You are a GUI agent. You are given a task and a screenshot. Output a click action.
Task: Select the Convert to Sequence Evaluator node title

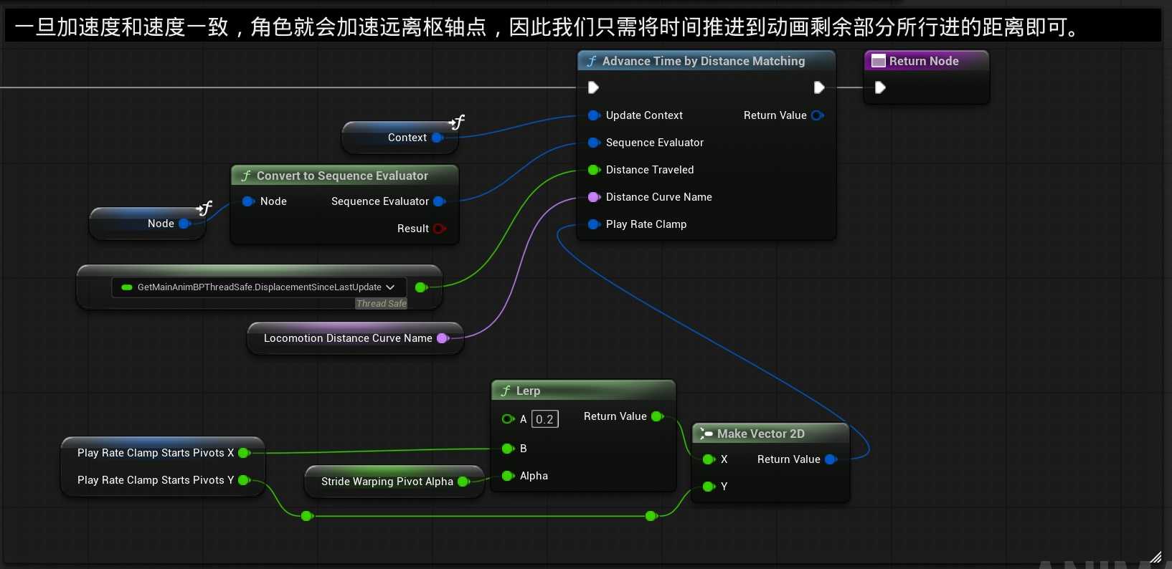coord(342,176)
